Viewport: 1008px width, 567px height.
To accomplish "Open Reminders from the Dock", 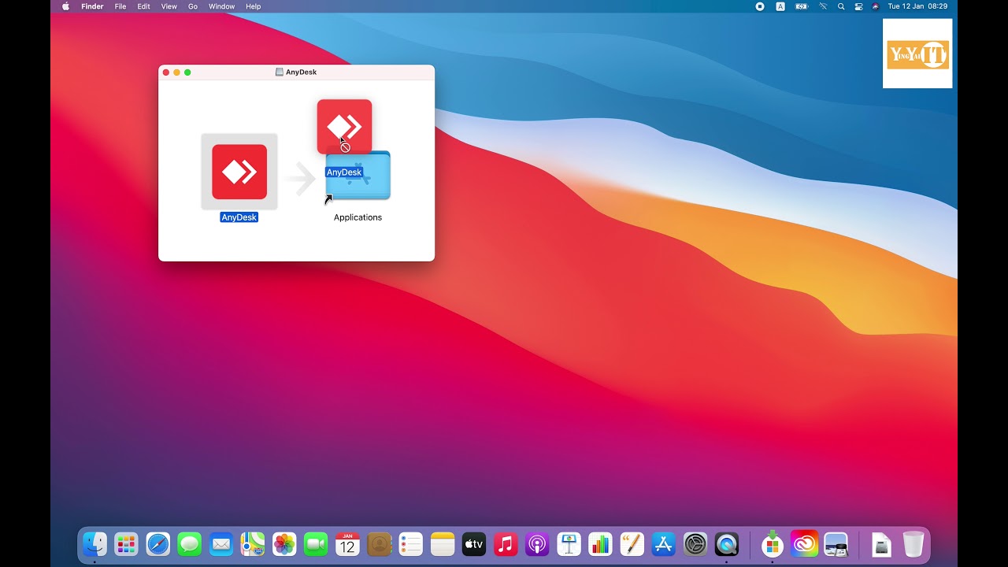I will click(x=411, y=544).
